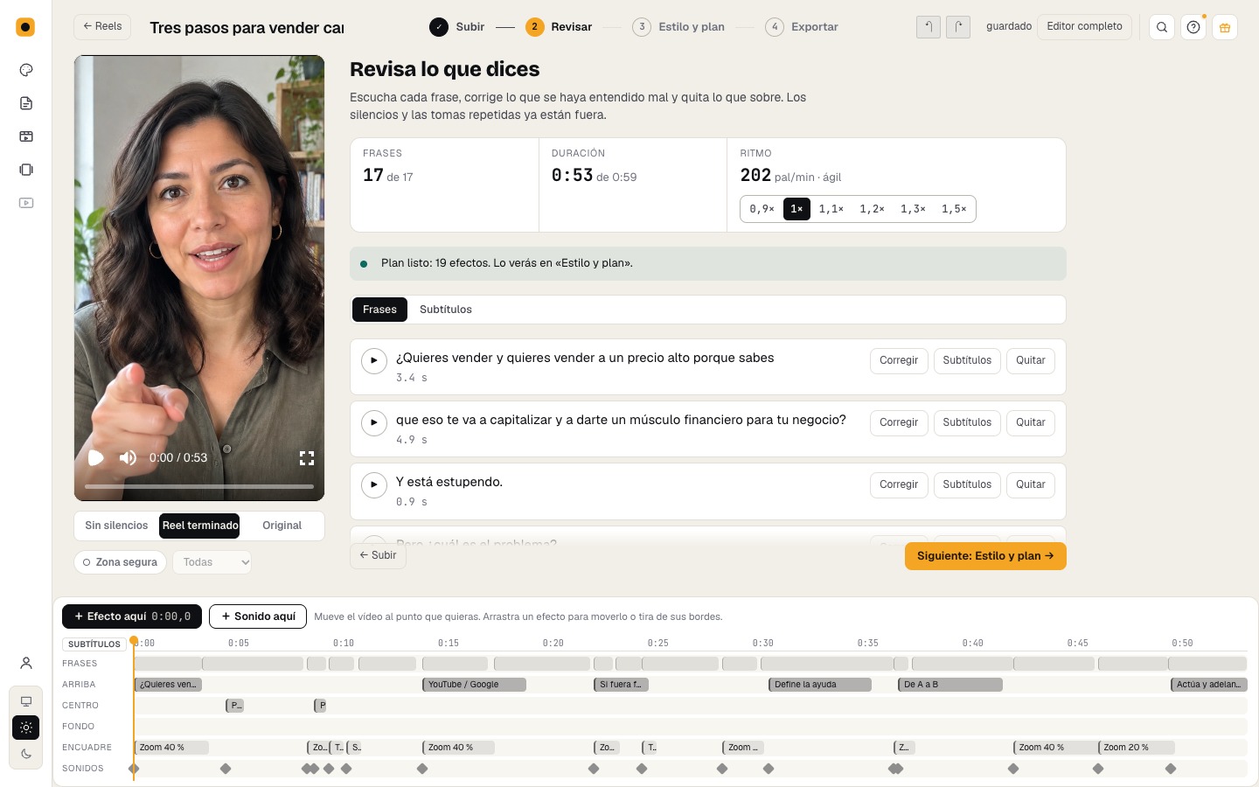This screenshot has height=787, width=1259.
Task: Click Siguiente: Estilo y plan
Action: coord(985,556)
